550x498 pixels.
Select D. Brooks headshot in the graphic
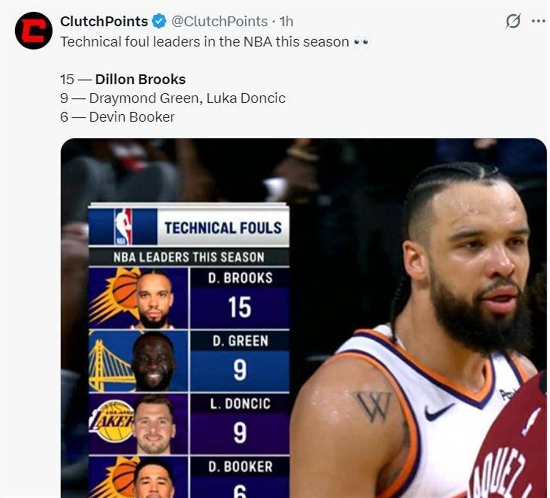tap(154, 300)
